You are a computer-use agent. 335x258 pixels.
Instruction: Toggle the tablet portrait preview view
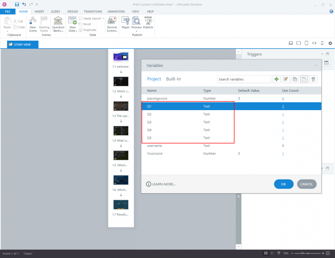(306, 43)
